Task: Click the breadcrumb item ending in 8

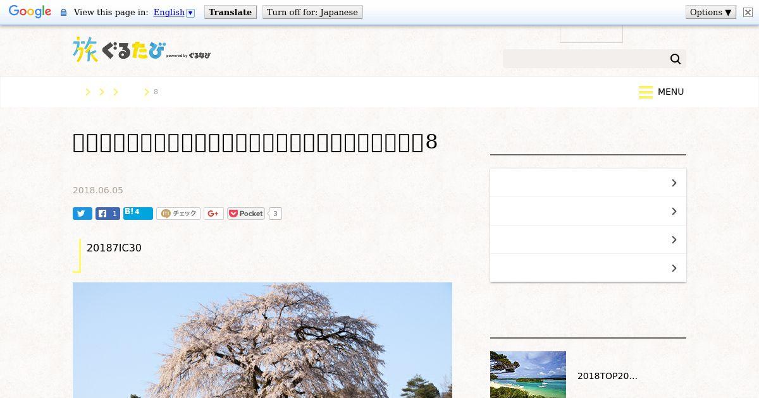Action: click(x=156, y=92)
